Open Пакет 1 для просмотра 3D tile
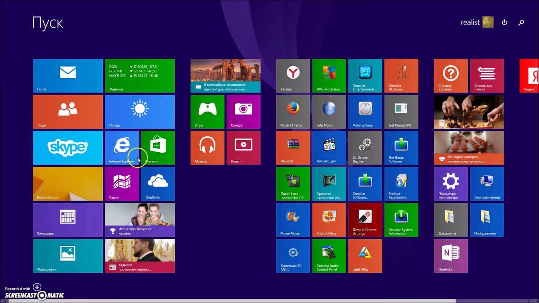 click(x=293, y=184)
